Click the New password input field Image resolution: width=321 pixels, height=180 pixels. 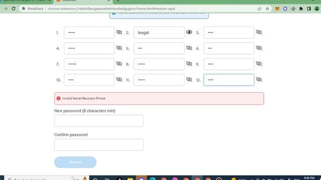(99, 121)
